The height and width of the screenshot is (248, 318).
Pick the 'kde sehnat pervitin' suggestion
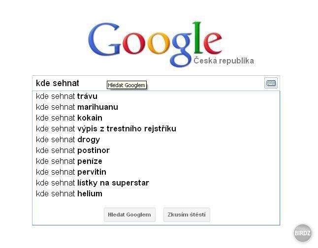tap(156, 172)
